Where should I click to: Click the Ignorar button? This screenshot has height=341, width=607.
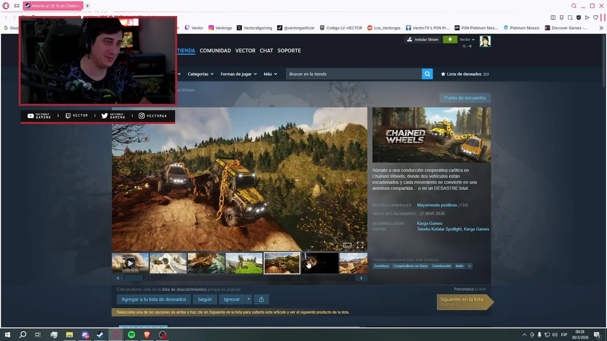pyautogui.click(x=232, y=299)
